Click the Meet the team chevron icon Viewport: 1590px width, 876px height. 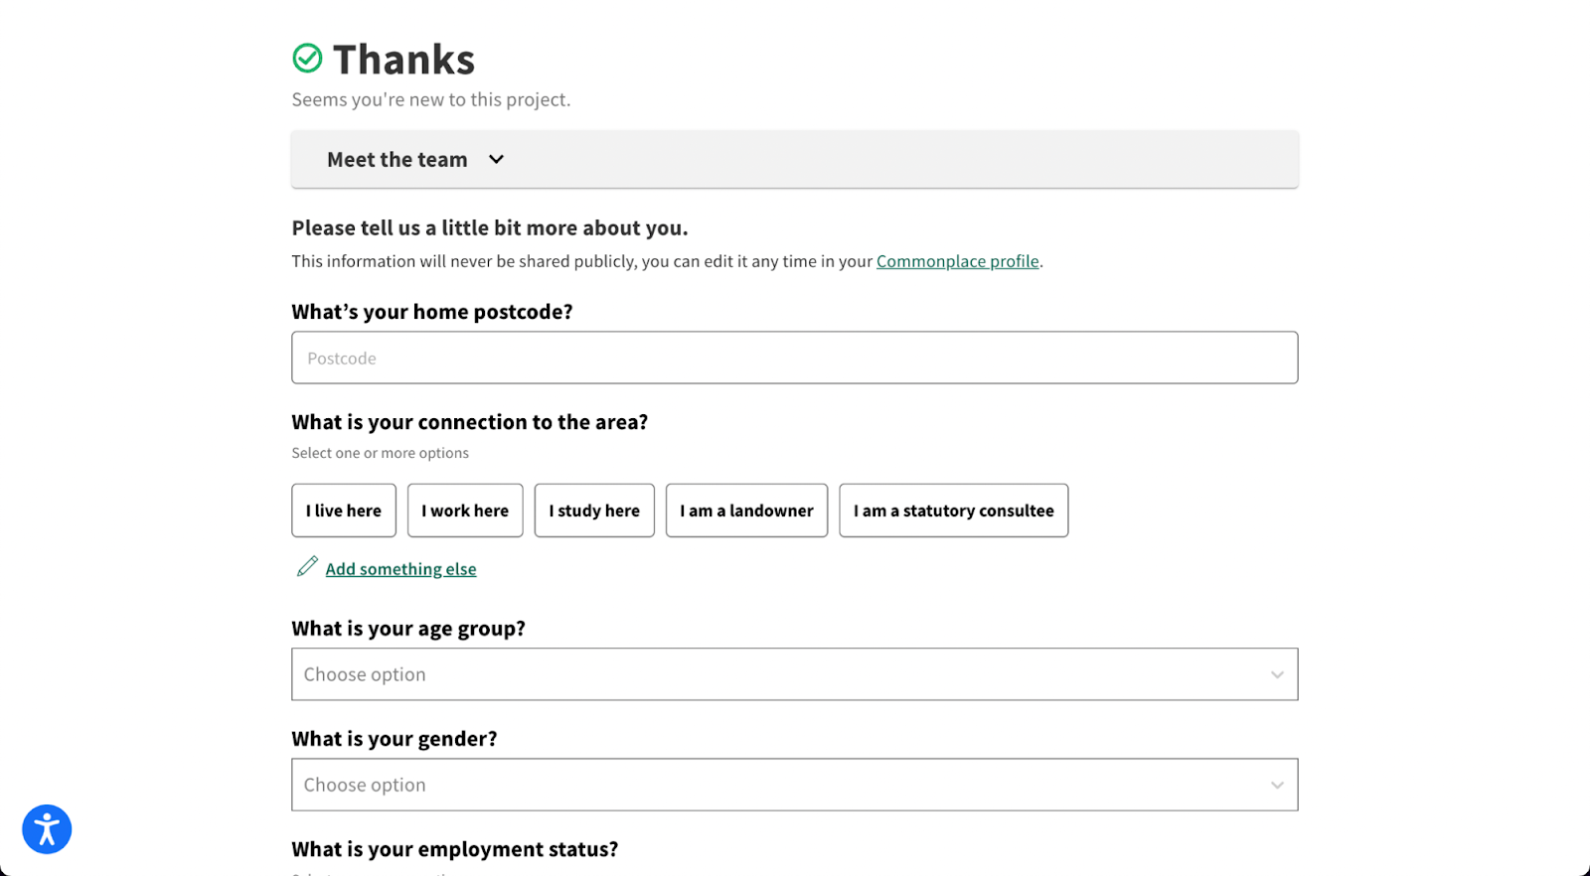coord(496,159)
